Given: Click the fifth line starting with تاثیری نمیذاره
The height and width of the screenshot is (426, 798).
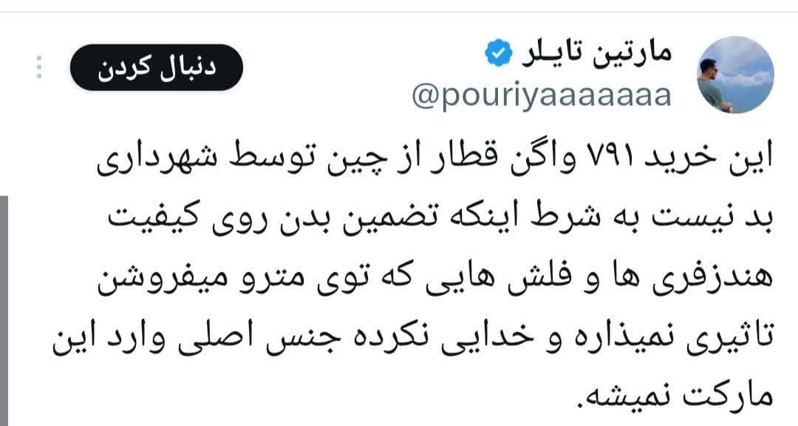Looking at the screenshot, I should tap(413, 337).
